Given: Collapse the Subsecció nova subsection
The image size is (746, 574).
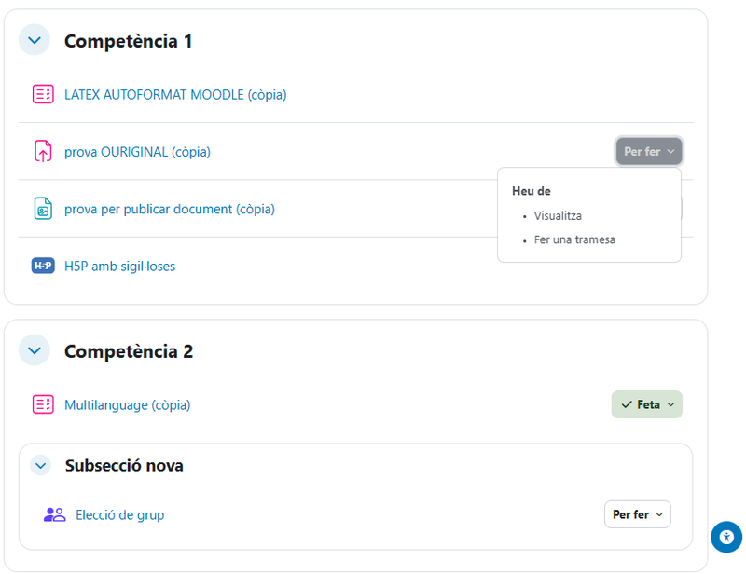Looking at the screenshot, I should pyautogui.click(x=40, y=465).
